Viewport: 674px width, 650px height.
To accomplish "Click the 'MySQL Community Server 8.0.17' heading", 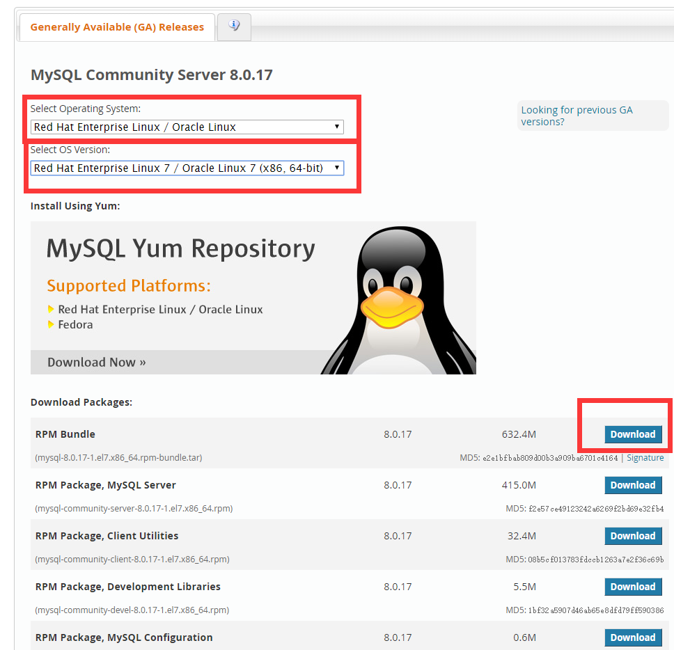I will point(151,74).
